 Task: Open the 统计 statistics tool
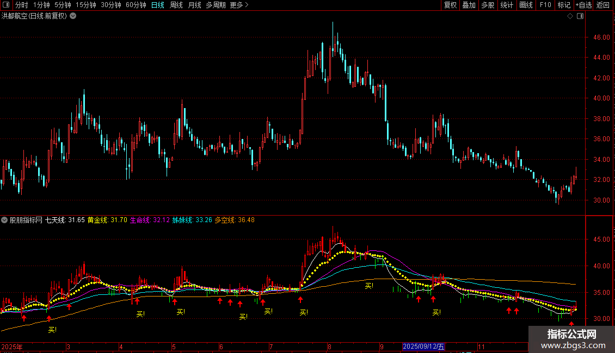point(507,5)
